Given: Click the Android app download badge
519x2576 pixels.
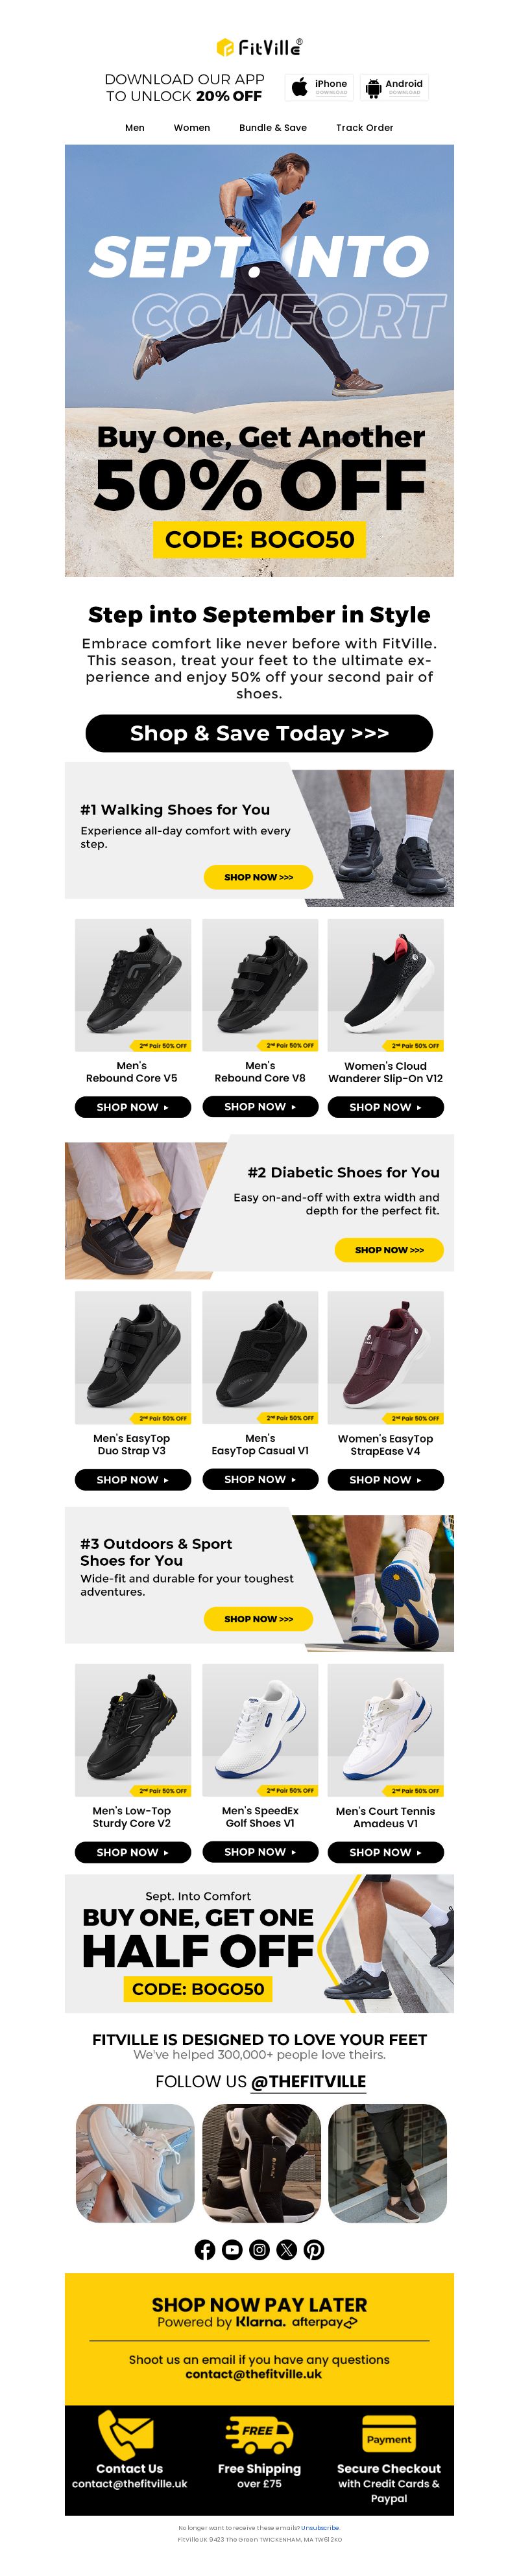Looking at the screenshot, I should click(394, 87).
